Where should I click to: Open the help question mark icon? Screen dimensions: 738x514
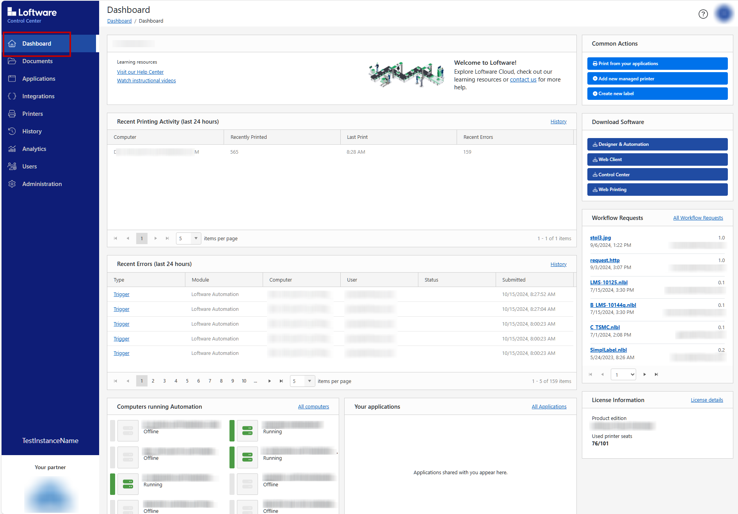pos(703,14)
